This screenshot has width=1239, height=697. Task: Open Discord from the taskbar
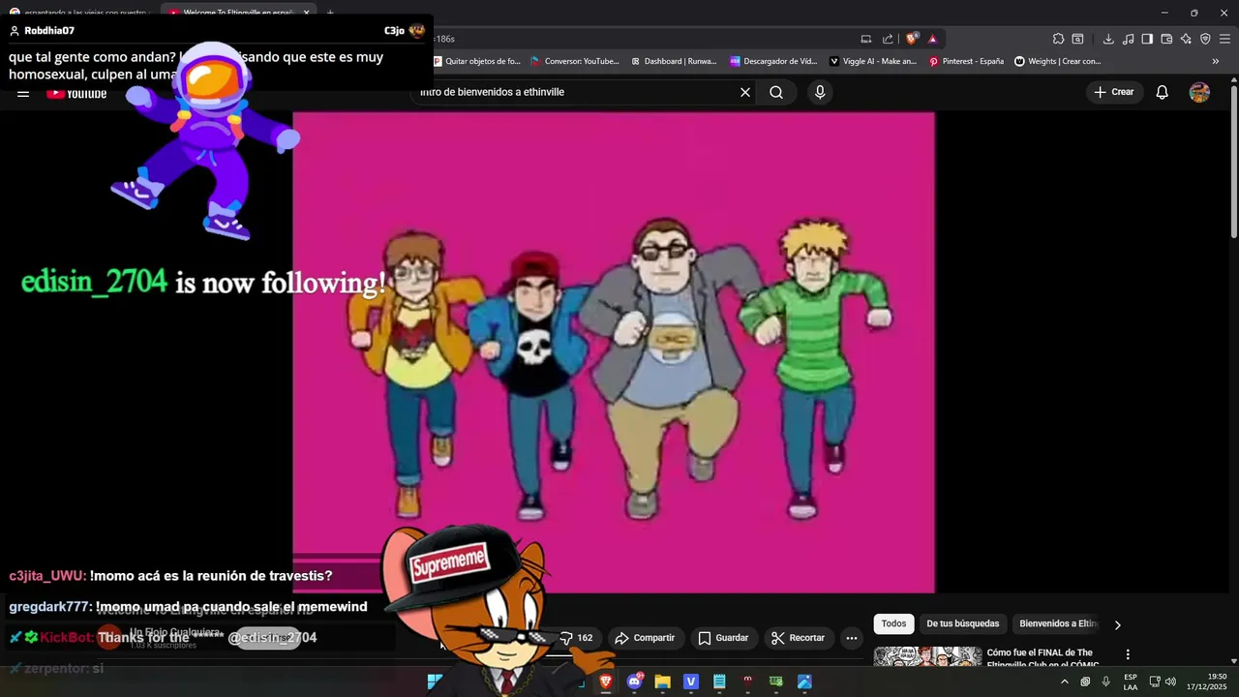[634, 682]
